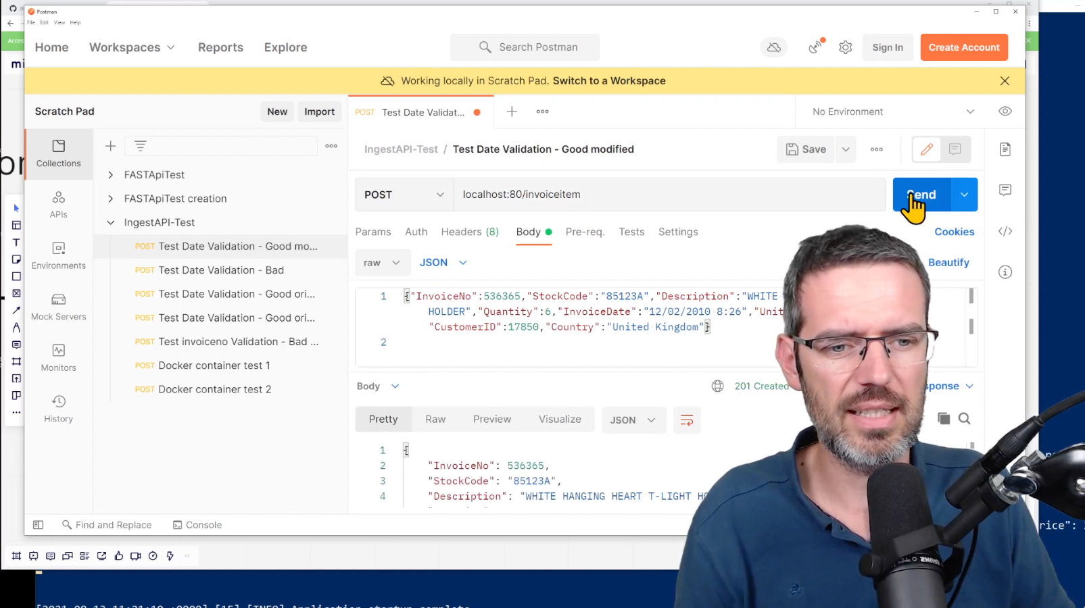Click the environment quick look eye icon
The image size is (1085, 608).
point(1005,111)
